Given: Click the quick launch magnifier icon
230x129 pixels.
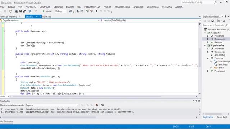Looking at the screenshot, I should 215,3.
